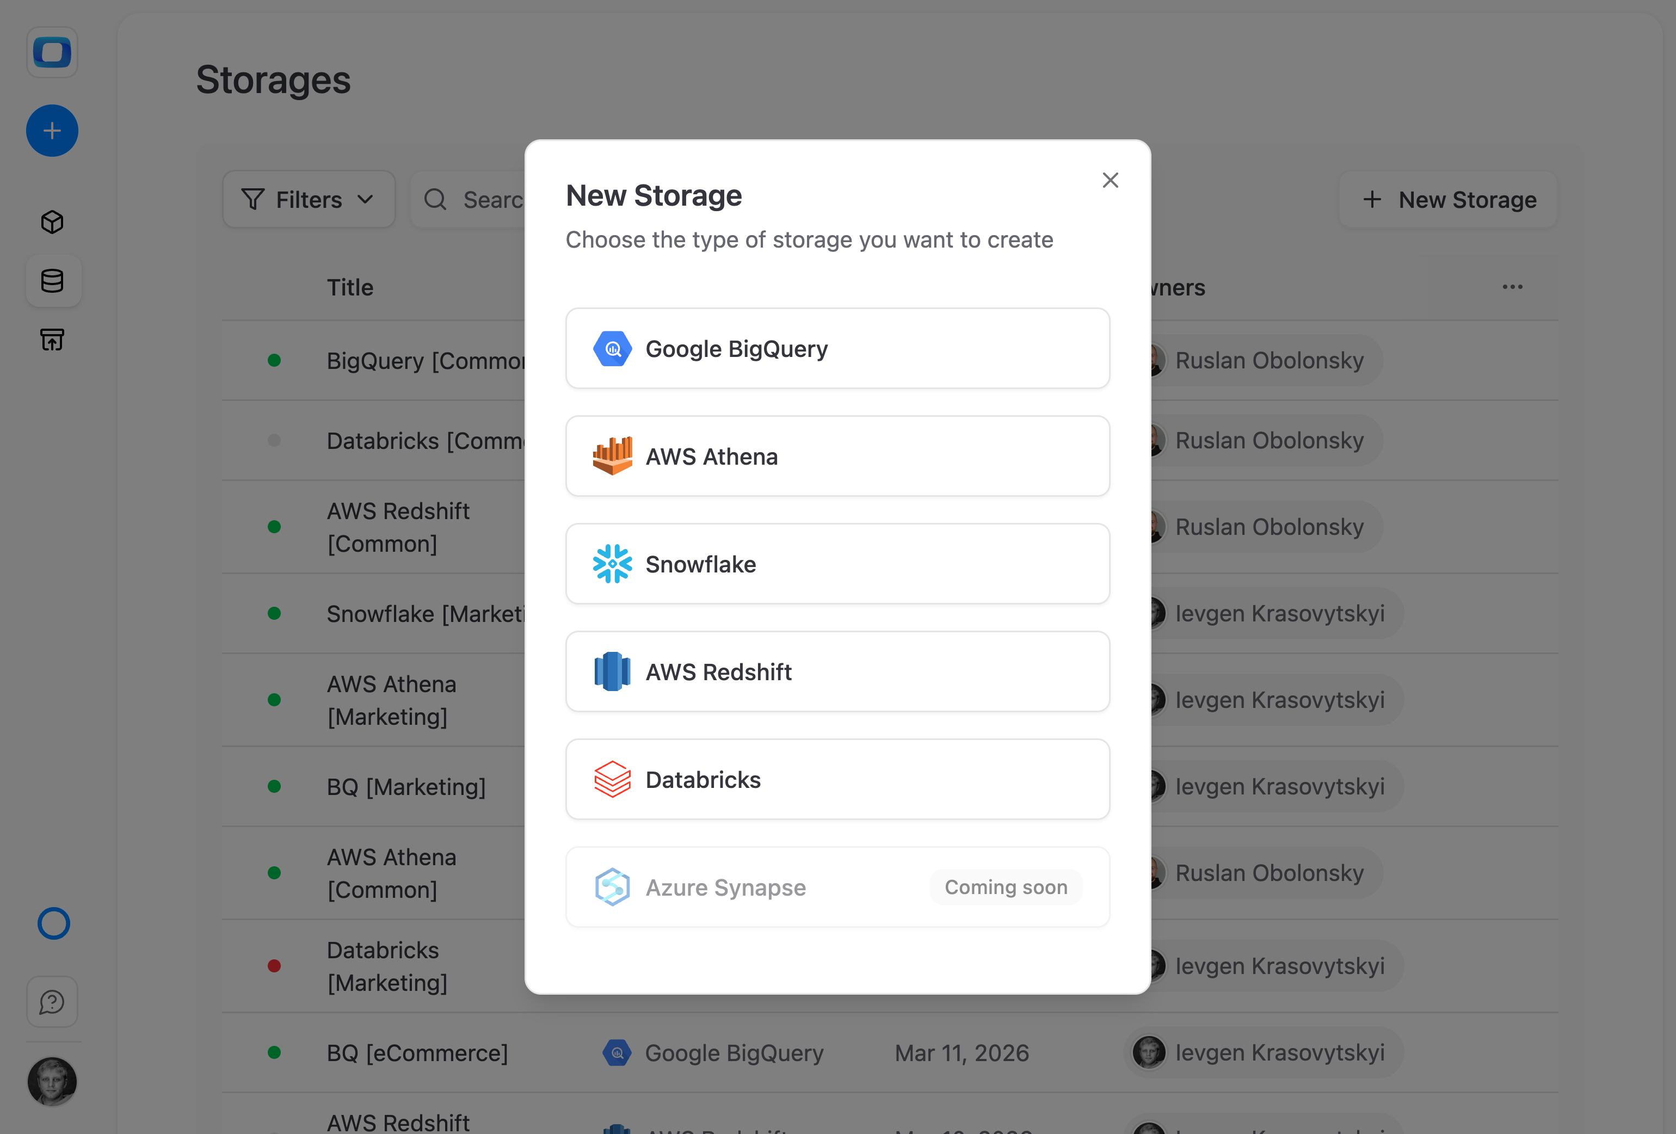
Task: Select the Snowflake storage option
Action: point(837,564)
